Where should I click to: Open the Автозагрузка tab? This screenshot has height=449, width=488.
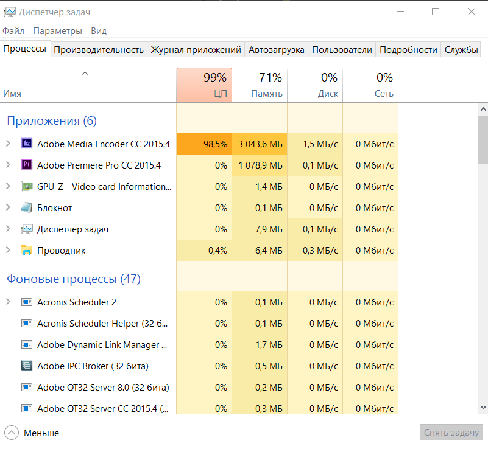[277, 50]
